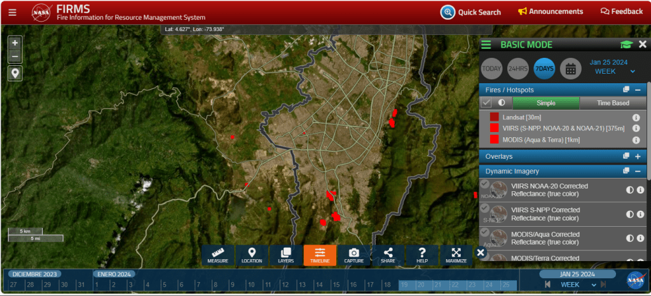Maximize the map view
The height and width of the screenshot is (296, 651).
(456, 255)
